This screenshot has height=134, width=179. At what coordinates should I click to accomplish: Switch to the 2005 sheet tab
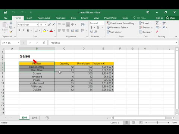point(34,118)
